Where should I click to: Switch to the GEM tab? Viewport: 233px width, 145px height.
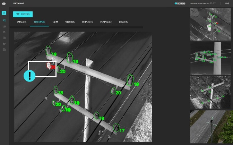tap(55, 22)
